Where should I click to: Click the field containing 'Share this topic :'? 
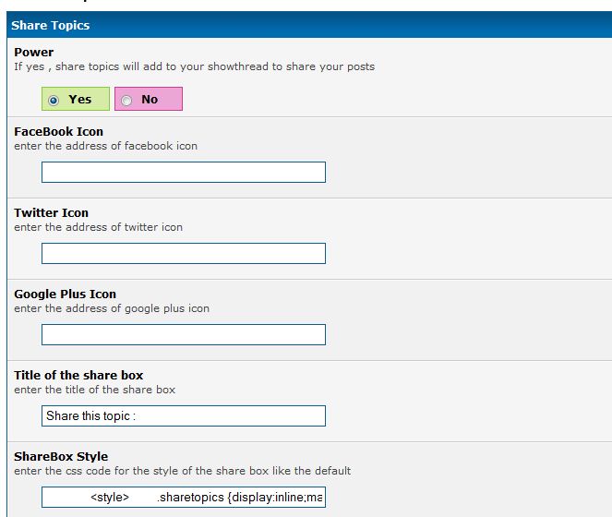184,416
